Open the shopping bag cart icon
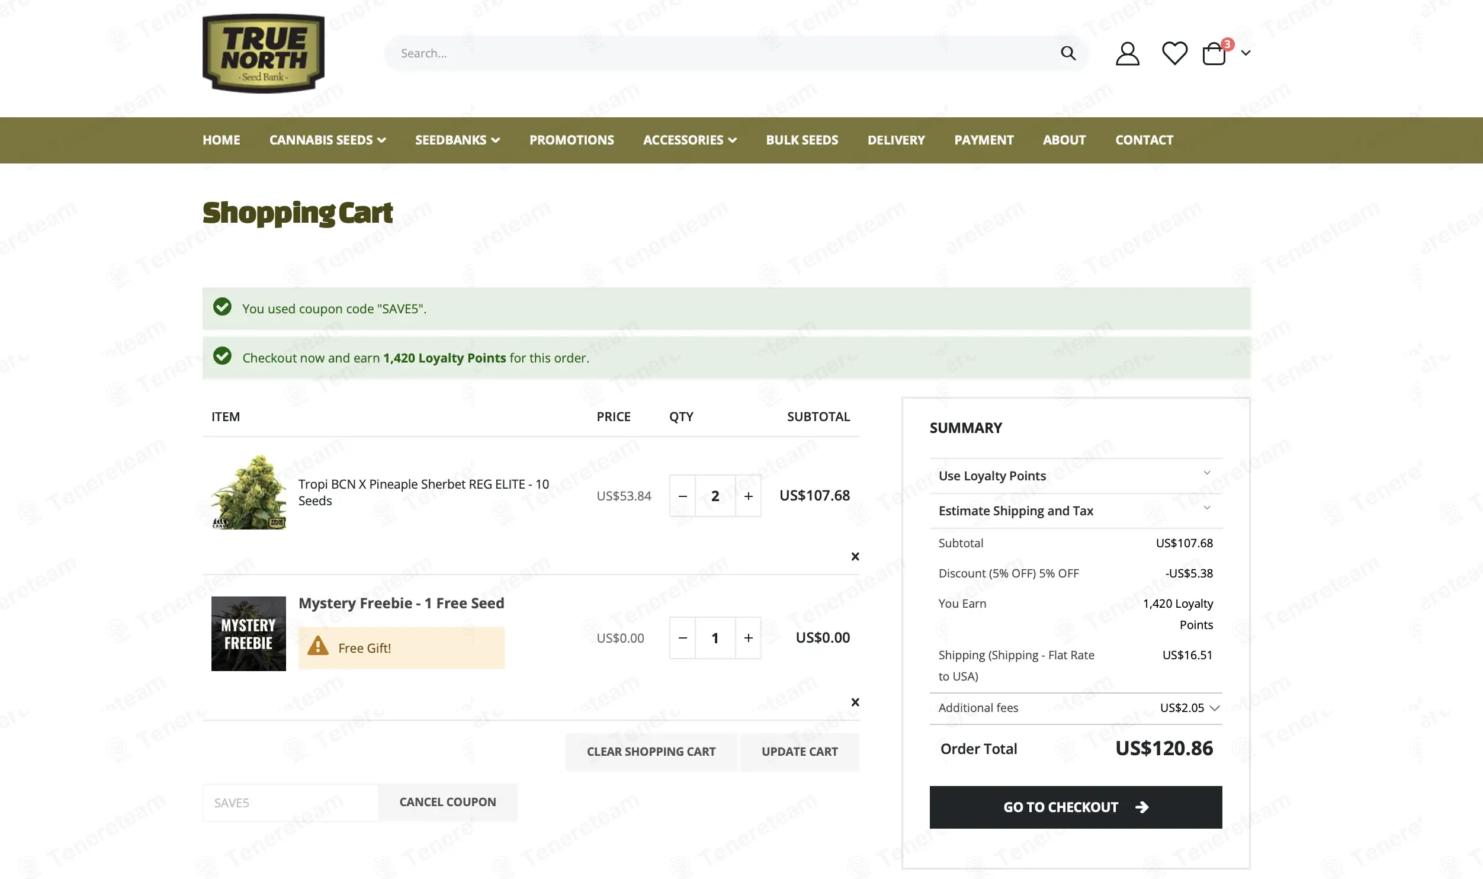Image resolution: width=1483 pixels, height=879 pixels. [1214, 53]
